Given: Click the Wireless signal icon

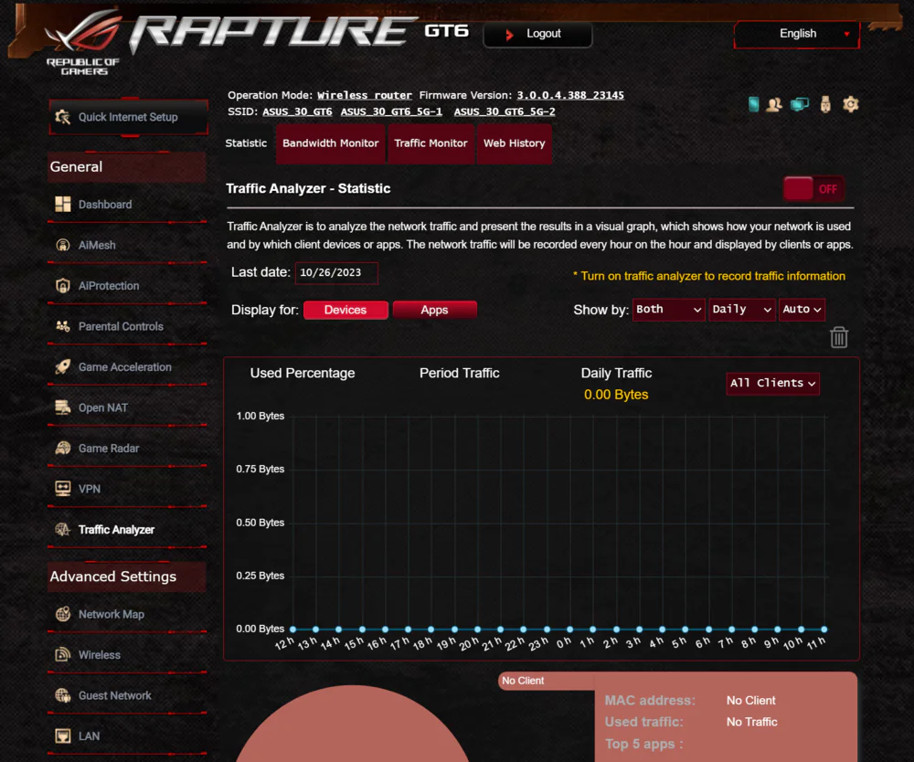Looking at the screenshot, I should click(63, 655).
